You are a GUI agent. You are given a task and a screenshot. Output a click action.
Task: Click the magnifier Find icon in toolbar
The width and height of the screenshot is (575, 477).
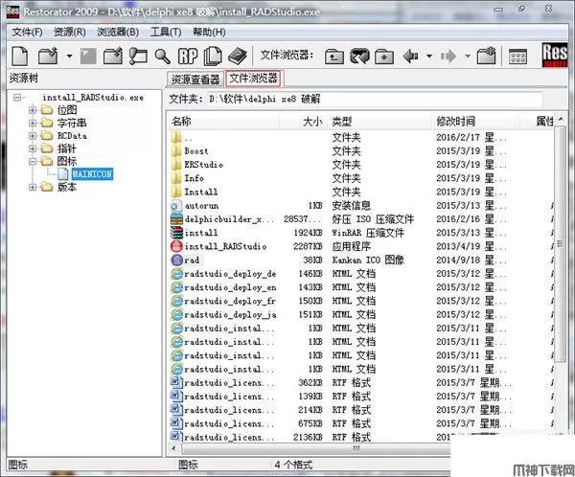[163, 57]
